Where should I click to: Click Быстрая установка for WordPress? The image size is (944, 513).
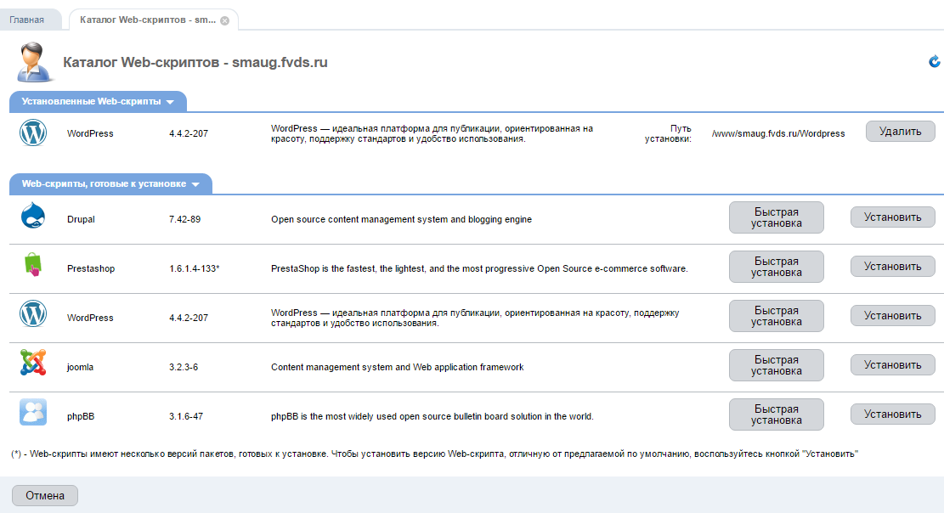coord(776,316)
